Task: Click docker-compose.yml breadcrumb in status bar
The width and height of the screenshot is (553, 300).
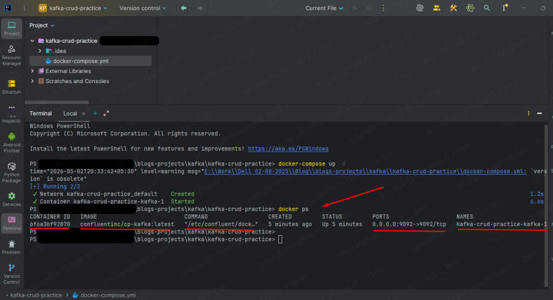Action: pos(104,295)
